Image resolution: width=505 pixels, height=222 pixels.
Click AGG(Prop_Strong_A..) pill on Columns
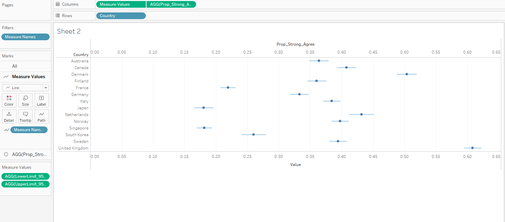[x=171, y=4]
